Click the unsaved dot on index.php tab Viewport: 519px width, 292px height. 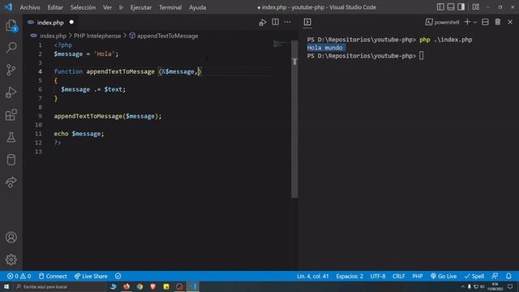pyautogui.click(x=71, y=22)
